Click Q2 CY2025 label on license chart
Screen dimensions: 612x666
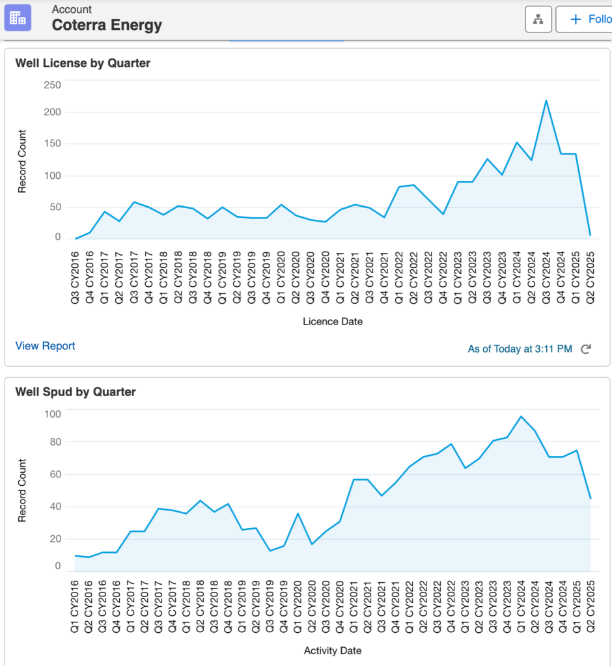pos(590,277)
